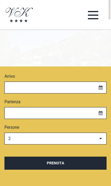Click the PRENOTA booking button
Screen dimensions: 111x186
point(56,163)
